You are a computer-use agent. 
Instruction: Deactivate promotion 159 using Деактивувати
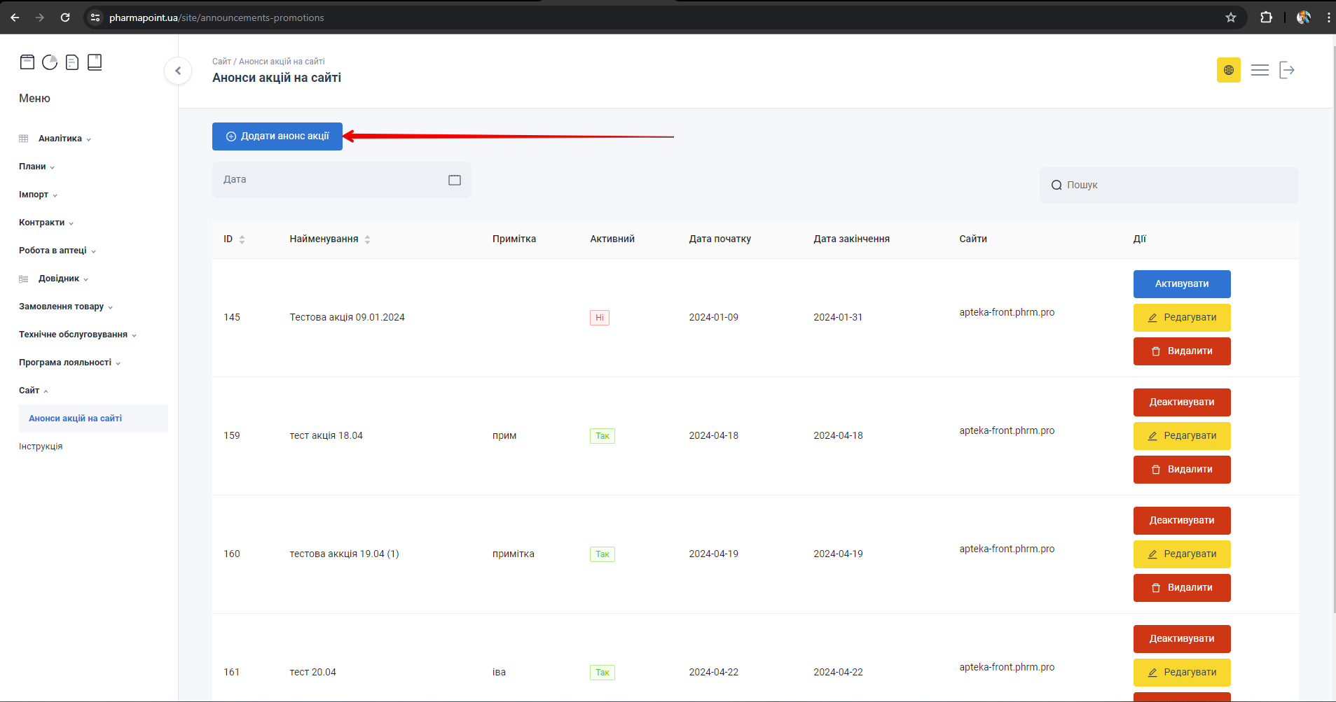(x=1181, y=402)
